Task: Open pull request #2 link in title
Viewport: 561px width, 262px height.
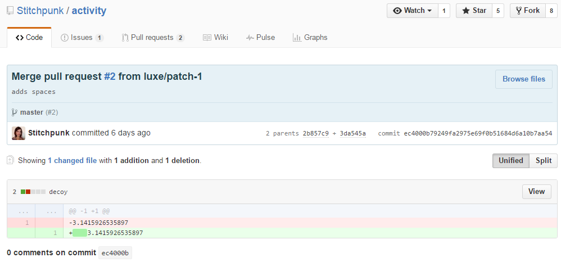Action: tap(110, 76)
